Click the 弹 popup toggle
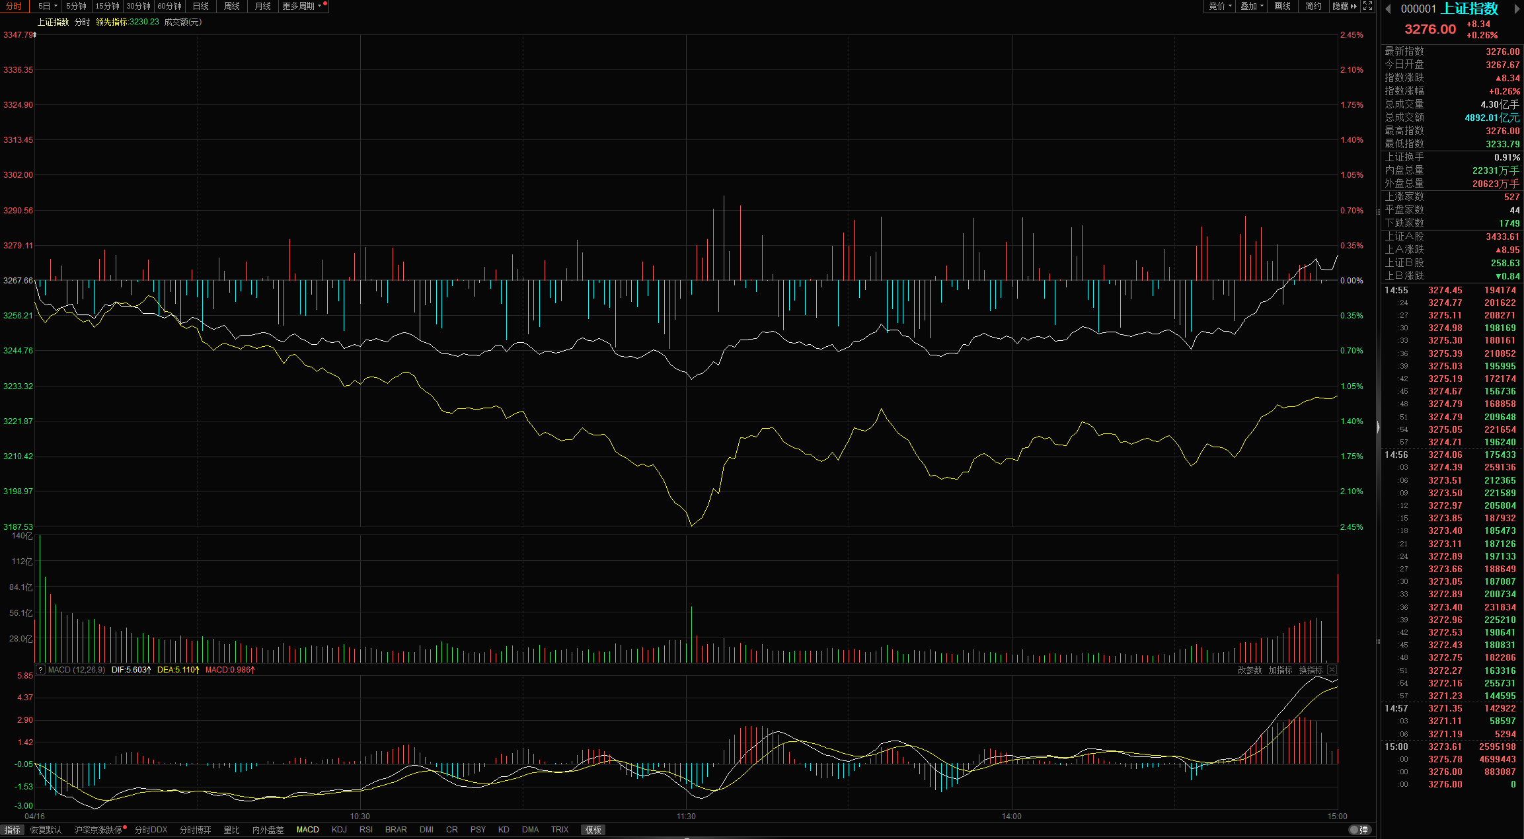The width and height of the screenshot is (1524, 839). (1359, 830)
